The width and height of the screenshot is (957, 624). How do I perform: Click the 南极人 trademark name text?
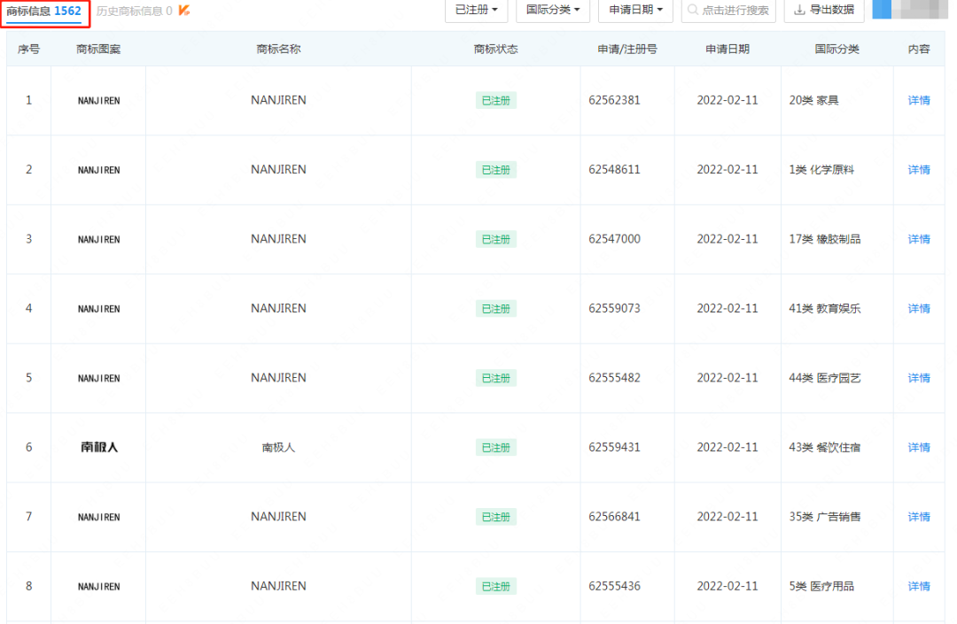pyautogui.click(x=278, y=448)
